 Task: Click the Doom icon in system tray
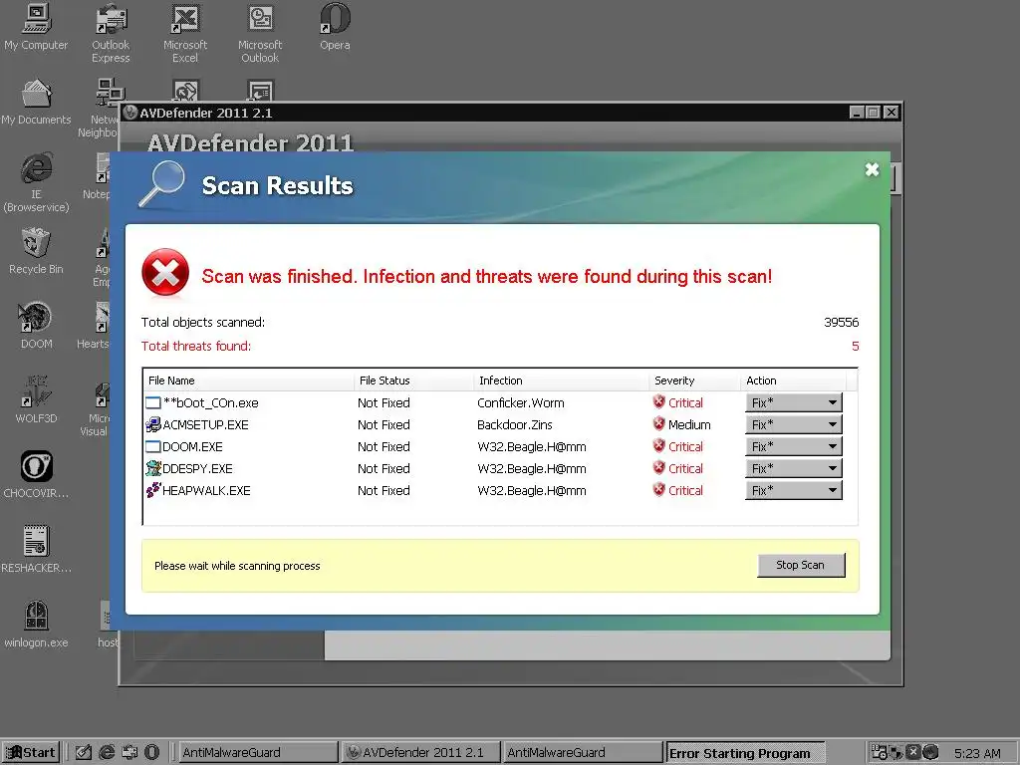pyautogui.click(x=931, y=752)
